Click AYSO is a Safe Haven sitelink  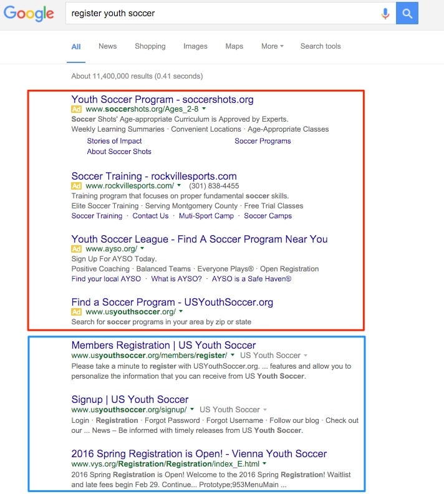point(251,279)
